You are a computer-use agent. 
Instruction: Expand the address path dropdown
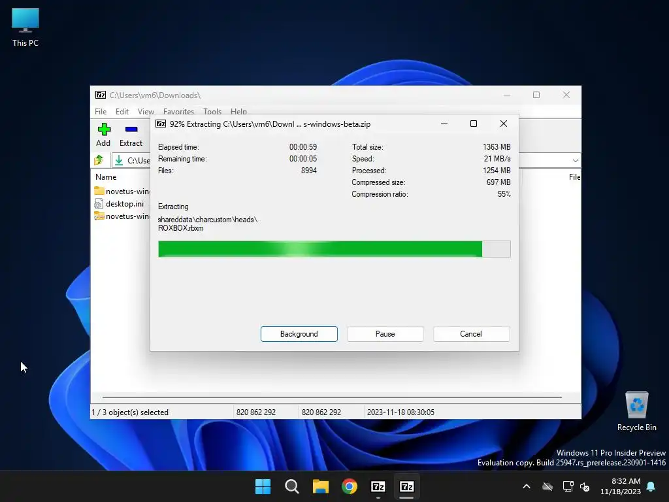coord(575,161)
